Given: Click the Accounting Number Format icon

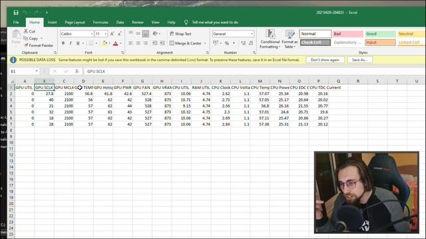Looking at the screenshot, I should [x=216, y=43].
